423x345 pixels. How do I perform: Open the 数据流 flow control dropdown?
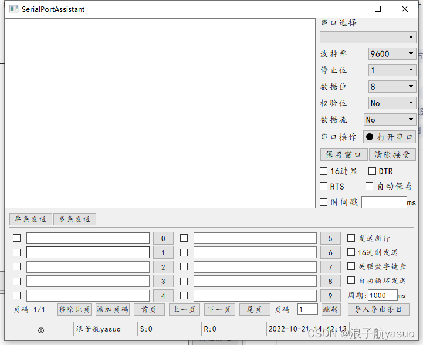(390, 120)
